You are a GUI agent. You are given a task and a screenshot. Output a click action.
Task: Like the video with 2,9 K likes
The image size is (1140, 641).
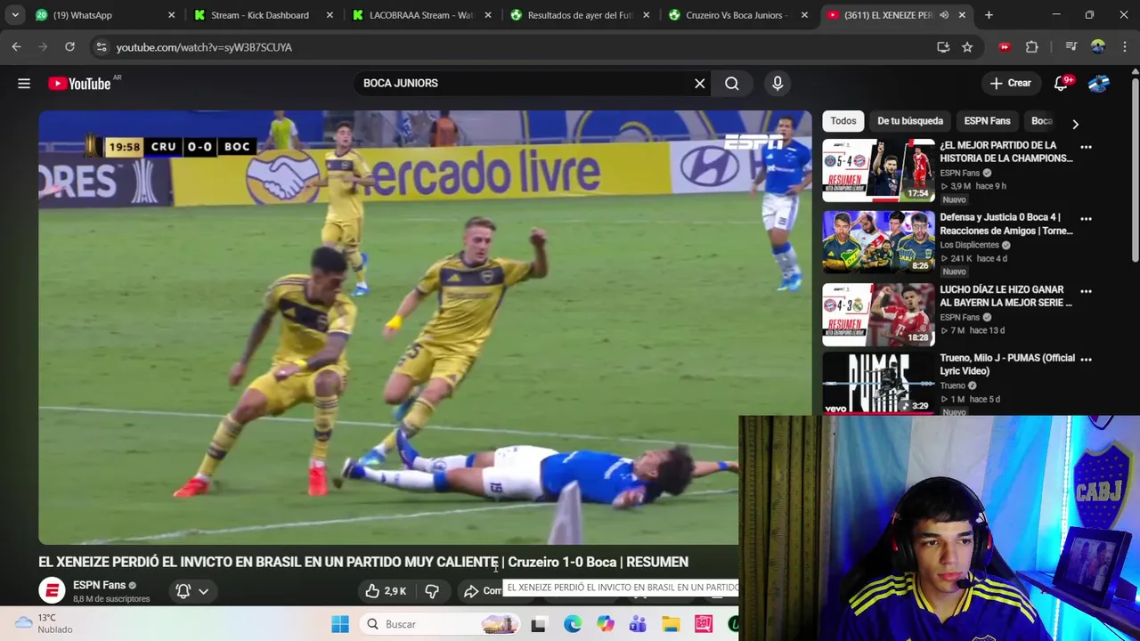click(x=386, y=591)
